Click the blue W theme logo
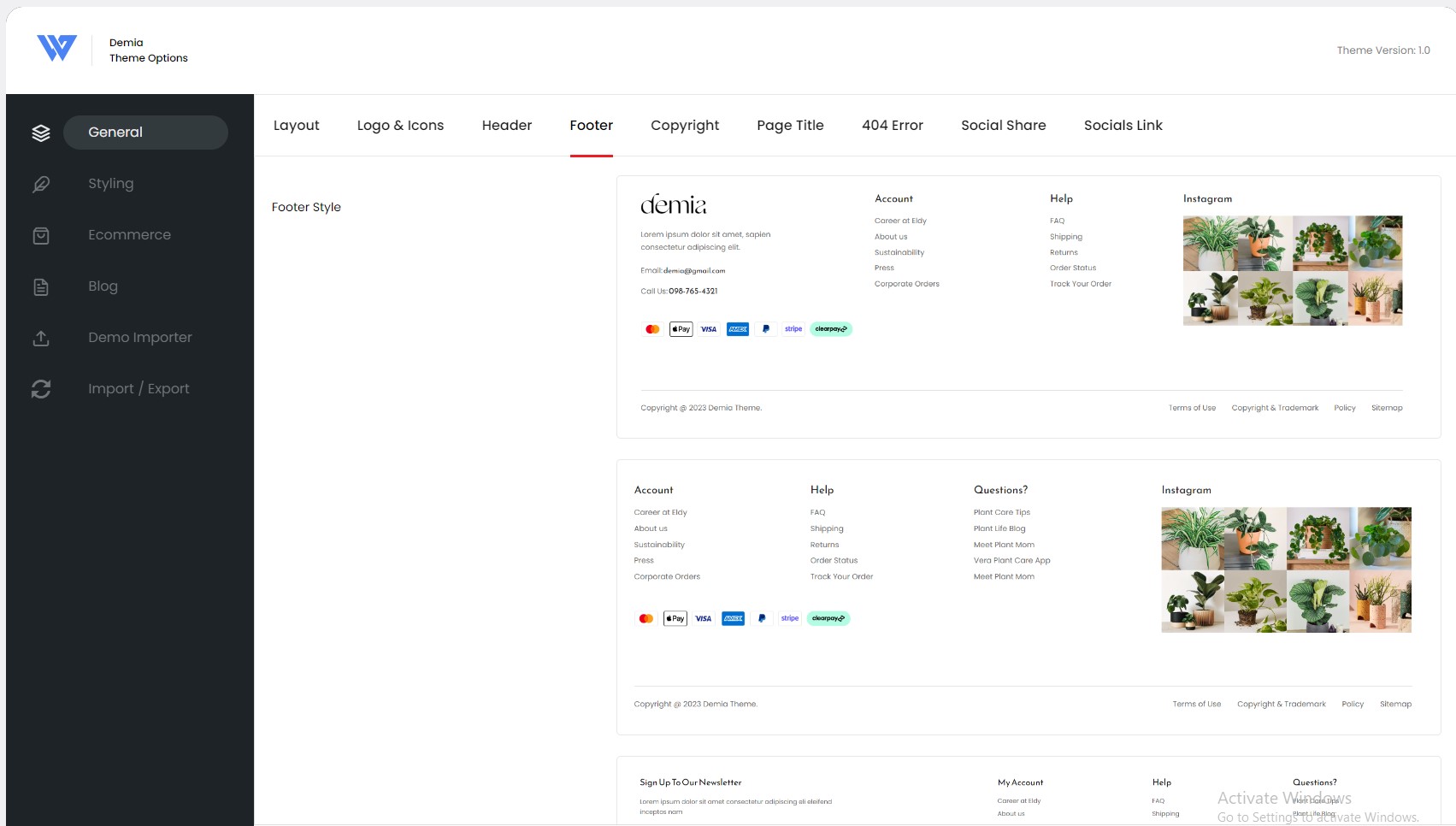Image resolution: width=1456 pixels, height=826 pixels. click(x=57, y=49)
